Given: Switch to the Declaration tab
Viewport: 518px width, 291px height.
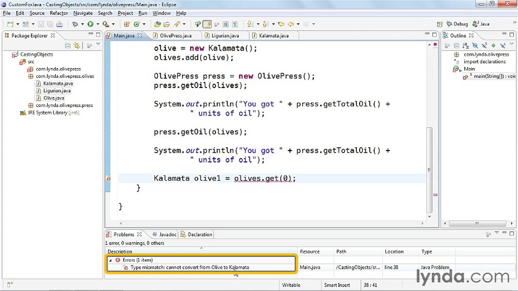Looking at the screenshot, I should 197,234.
